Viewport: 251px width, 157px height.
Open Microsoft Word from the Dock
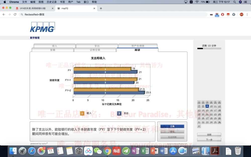click(x=163, y=151)
